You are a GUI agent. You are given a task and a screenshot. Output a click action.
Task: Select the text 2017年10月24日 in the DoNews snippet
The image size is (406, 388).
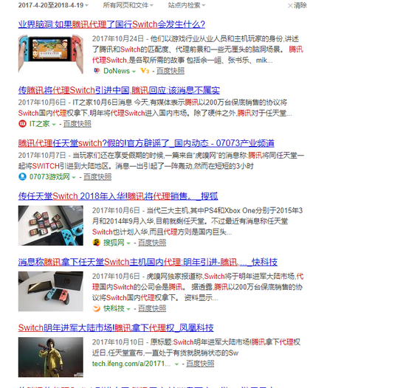point(118,39)
